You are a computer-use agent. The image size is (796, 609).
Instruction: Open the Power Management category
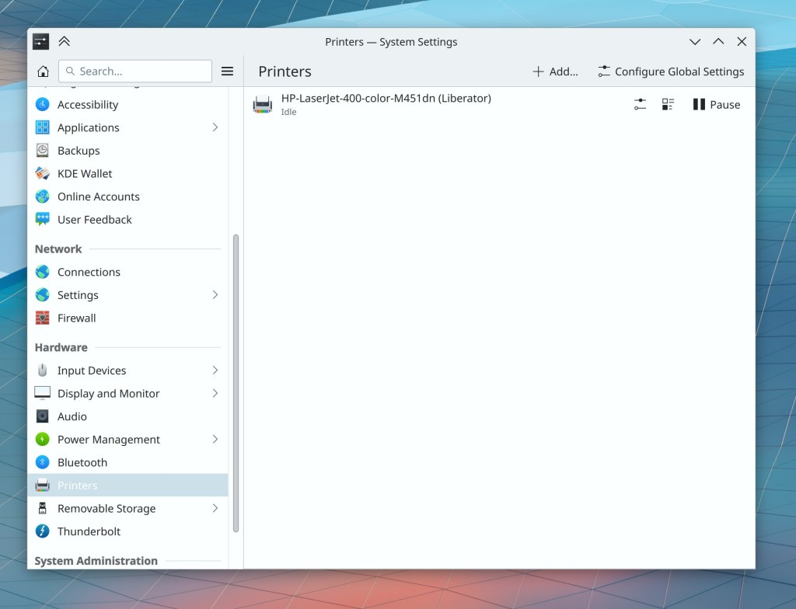click(109, 439)
